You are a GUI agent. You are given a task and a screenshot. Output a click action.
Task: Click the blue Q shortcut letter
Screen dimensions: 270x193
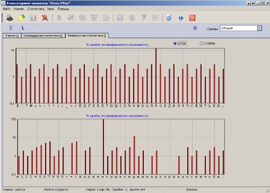[195, 28]
